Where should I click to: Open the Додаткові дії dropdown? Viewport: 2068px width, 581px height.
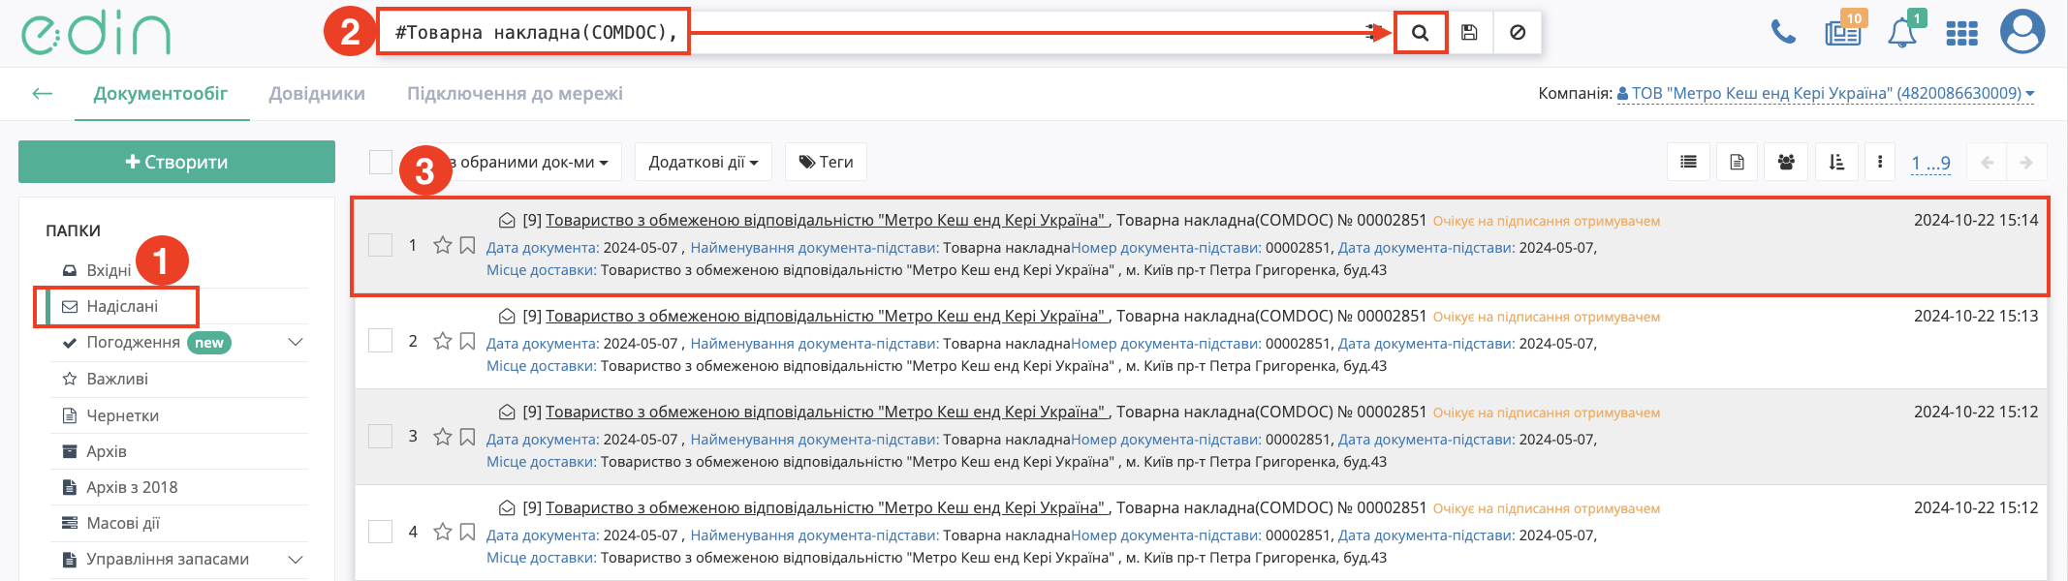click(x=704, y=162)
